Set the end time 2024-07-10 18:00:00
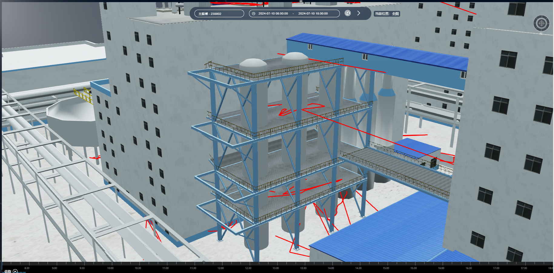554x273 pixels. [x=313, y=14]
